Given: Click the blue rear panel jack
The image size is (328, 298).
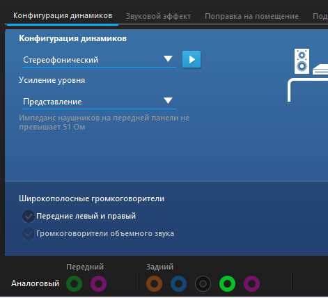Looking at the screenshot, I should coord(178,283).
